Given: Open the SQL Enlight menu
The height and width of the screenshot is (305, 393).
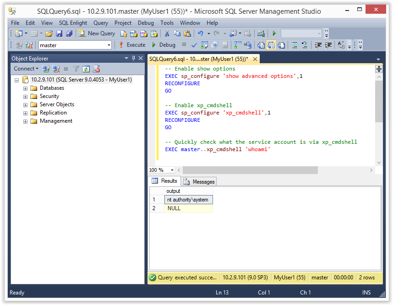Looking at the screenshot, I should click(x=73, y=23).
